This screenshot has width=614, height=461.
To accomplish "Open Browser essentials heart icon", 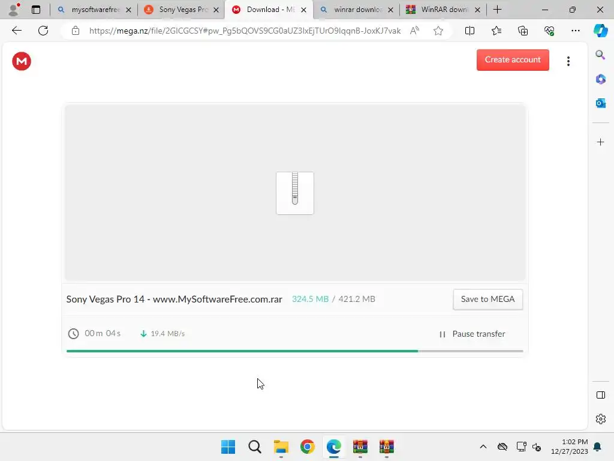I will click(x=549, y=31).
